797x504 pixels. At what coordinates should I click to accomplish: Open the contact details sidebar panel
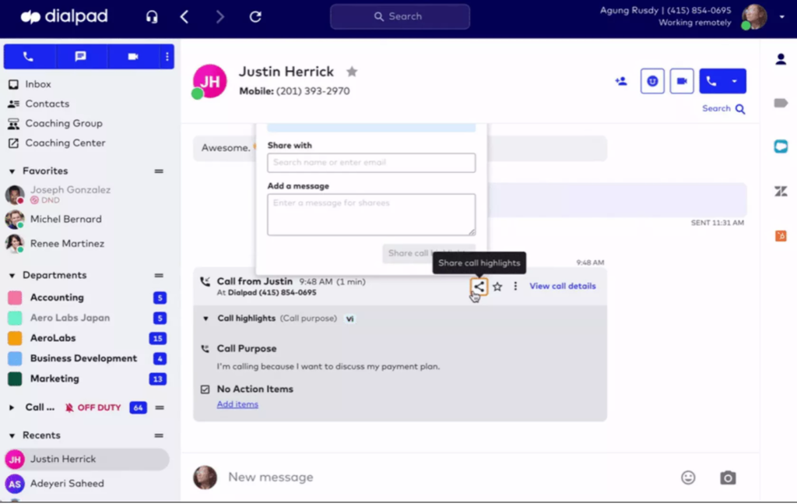click(x=781, y=59)
